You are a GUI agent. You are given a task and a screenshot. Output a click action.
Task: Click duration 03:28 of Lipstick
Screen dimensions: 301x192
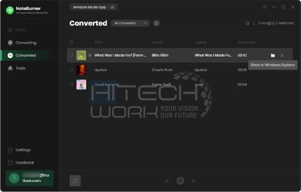point(242,70)
